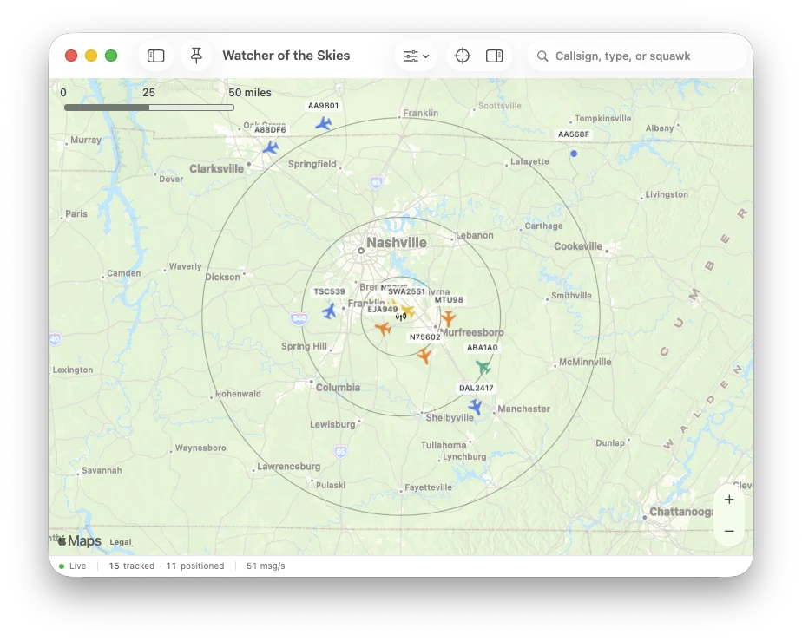802x641 pixels.
Task: Focus the callsign, type, or squawk search field
Action: tap(637, 56)
